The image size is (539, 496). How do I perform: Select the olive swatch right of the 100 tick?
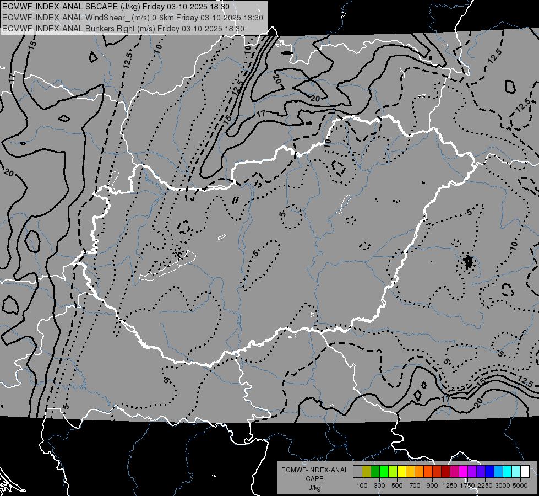pos(367,472)
